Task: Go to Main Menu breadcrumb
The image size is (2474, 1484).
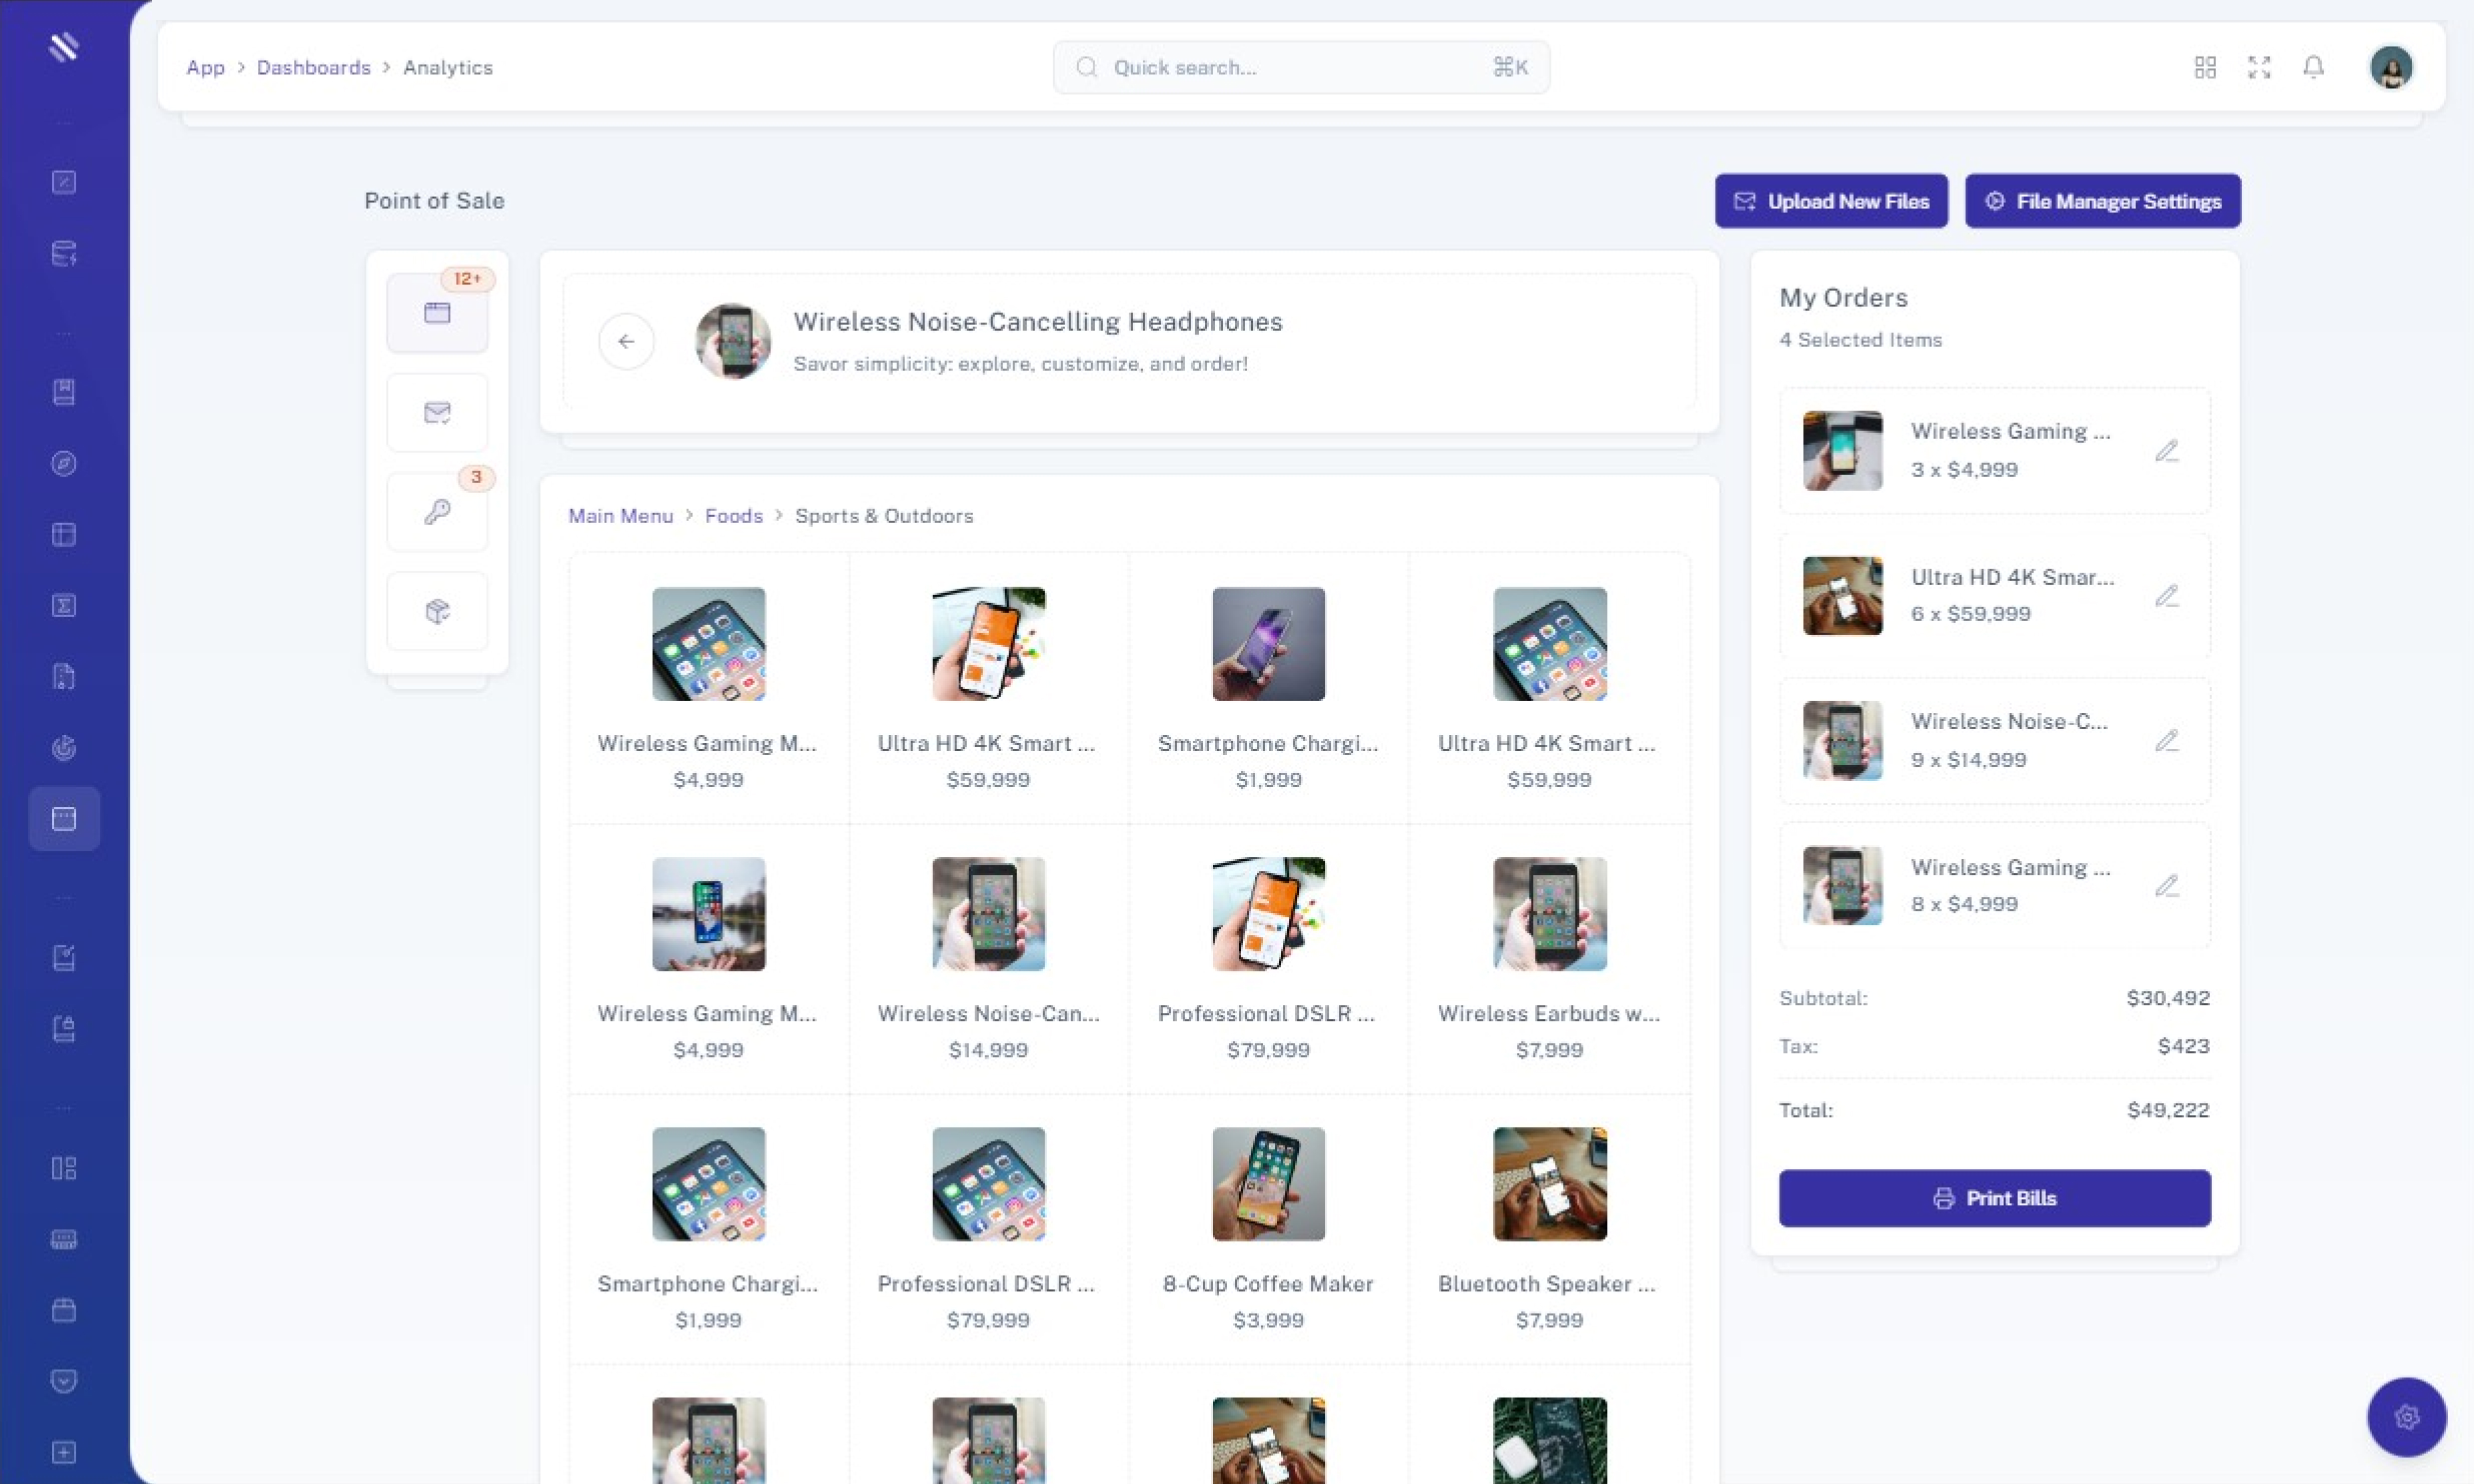Action: (x=620, y=516)
